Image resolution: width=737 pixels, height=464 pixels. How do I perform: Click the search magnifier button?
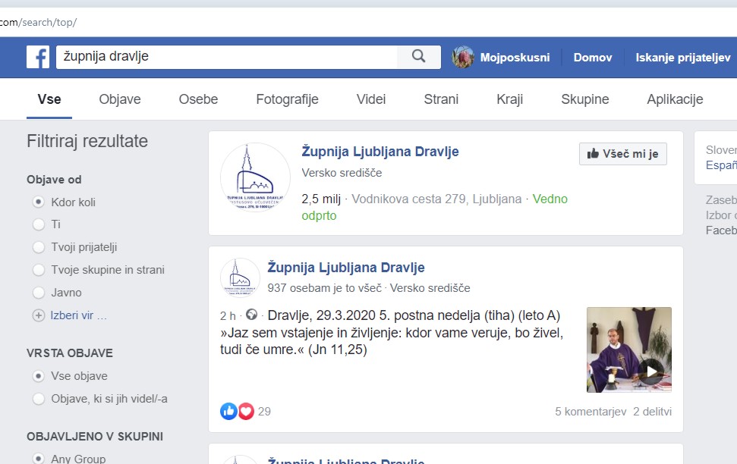click(418, 57)
